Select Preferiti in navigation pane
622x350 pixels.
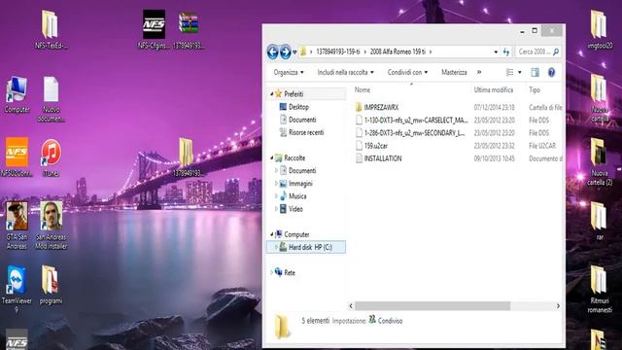point(294,94)
